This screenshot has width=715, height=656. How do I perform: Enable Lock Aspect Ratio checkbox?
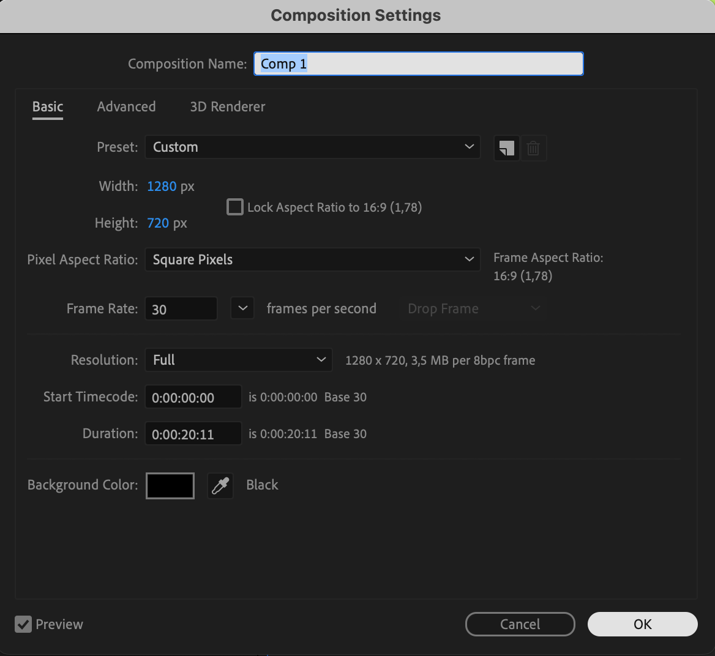235,207
